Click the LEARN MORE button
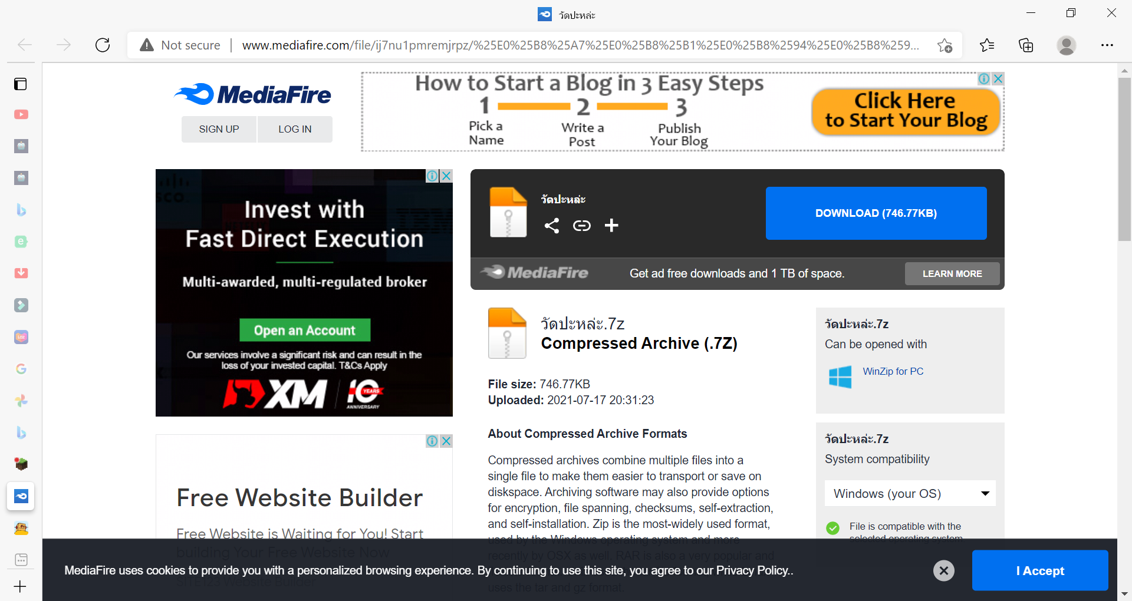The width and height of the screenshot is (1132, 601). 952,273
